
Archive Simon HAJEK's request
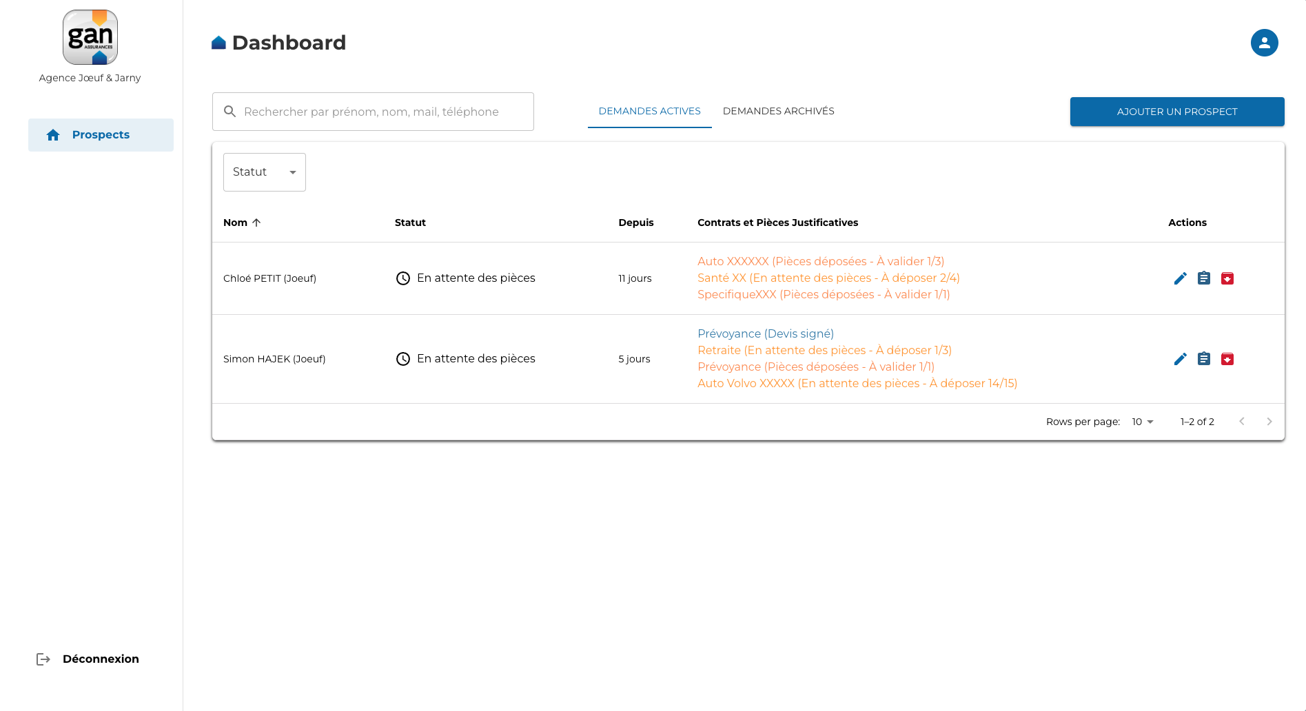1227,359
